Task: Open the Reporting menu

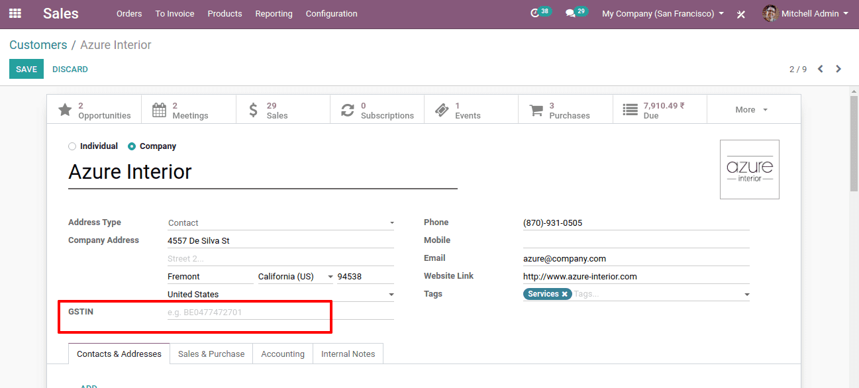Action: tap(274, 13)
